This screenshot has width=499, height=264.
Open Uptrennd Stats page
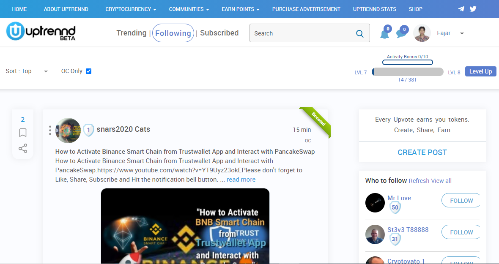coord(375,9)
